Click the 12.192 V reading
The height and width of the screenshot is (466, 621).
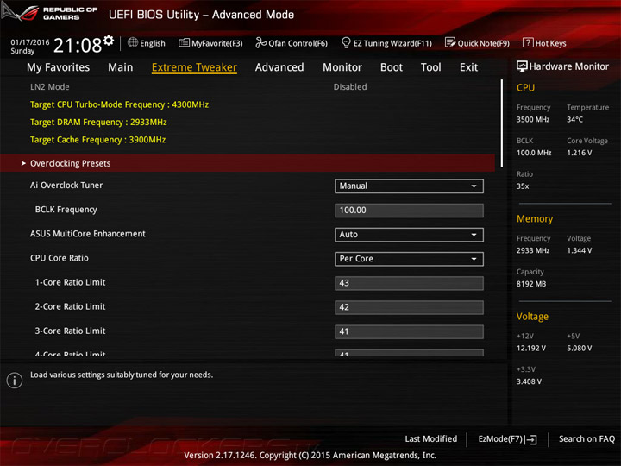(531, 348)
